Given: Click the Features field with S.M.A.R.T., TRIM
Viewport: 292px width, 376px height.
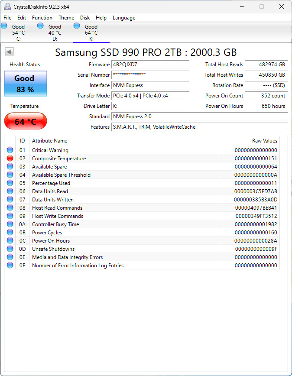Looking at the screenshot, I should pyautogui.click(x=199, y=127).
